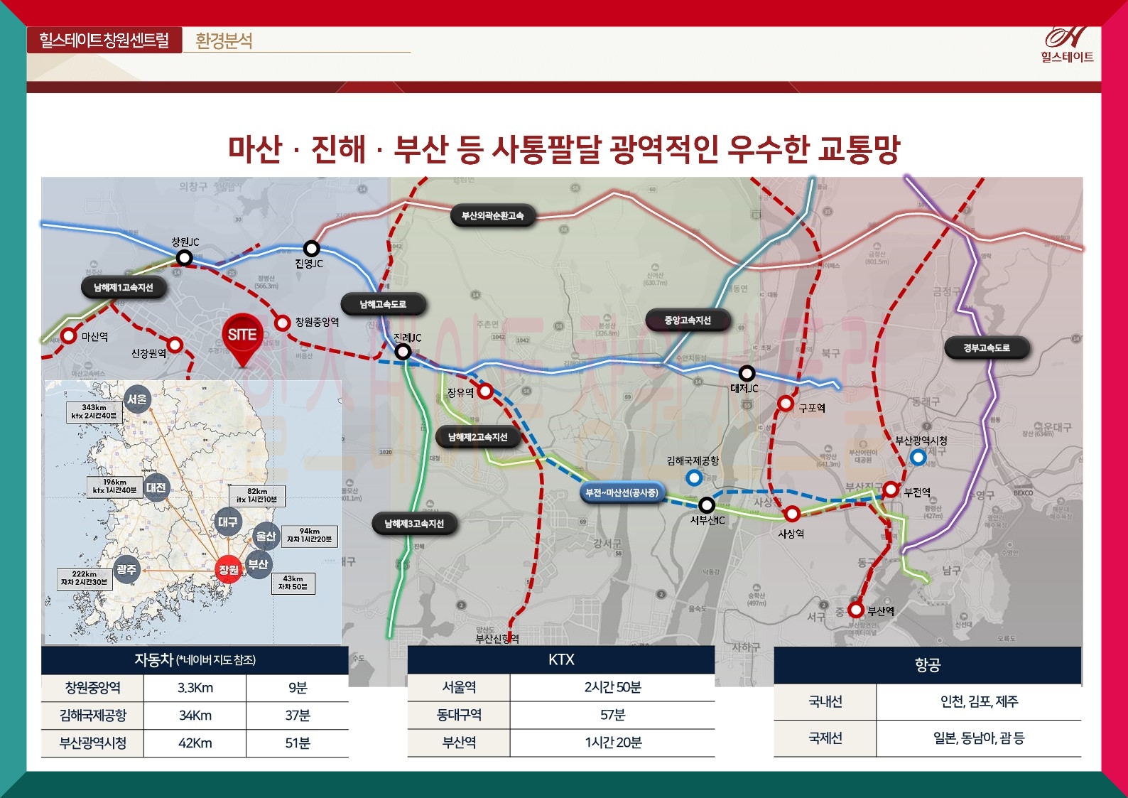Viewport: 1128px width, 798px height.
Task: Select the 진영JC junction marker
Action: click(311, 249)
